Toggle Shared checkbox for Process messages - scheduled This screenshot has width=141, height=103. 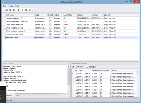tap(50, 21)
